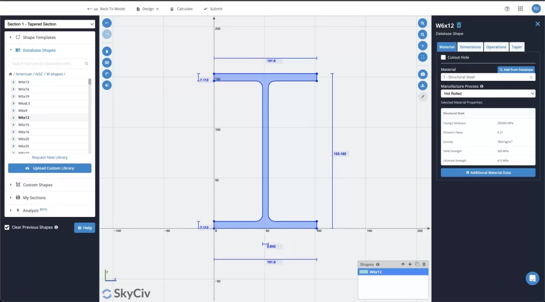Click the shapes list scrollbar
Image resolution: width=545 pixels, height=302 pixels.
89,82
